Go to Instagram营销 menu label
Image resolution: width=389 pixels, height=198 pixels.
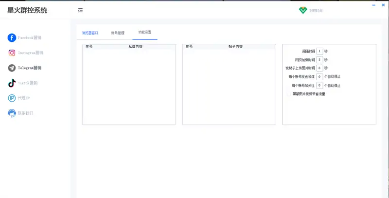click(31, 53)
